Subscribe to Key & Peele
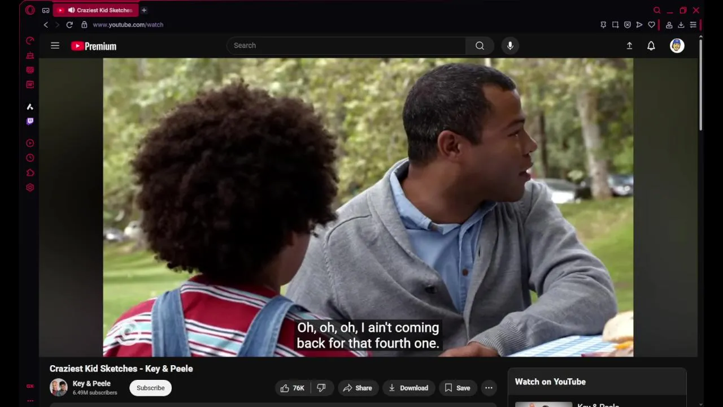Viewport: 723px width, 407px height. pyautogui.click(x=150, y=388)
